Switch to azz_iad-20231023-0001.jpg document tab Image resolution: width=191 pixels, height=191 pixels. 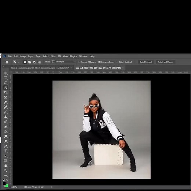98,68
